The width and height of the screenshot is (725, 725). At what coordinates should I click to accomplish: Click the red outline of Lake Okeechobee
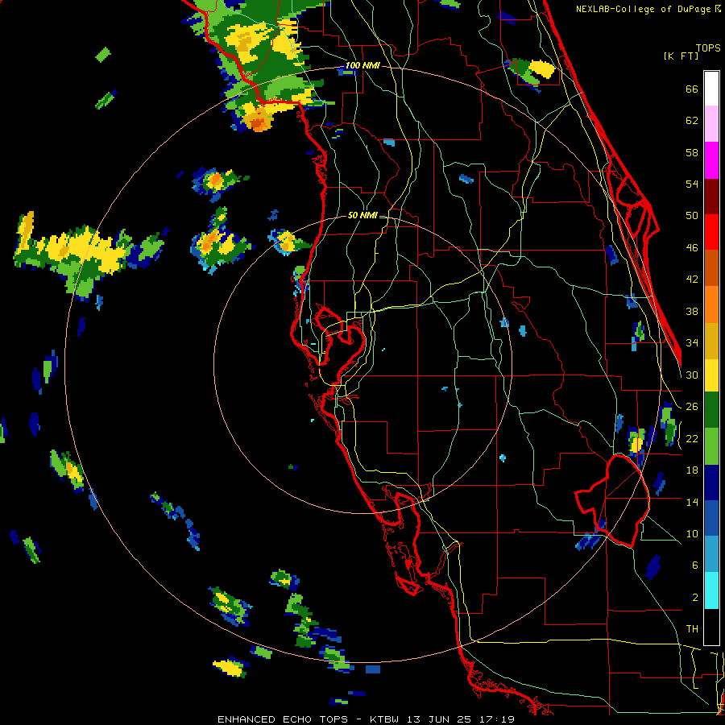pyautogui.click(x=613, y=500)
